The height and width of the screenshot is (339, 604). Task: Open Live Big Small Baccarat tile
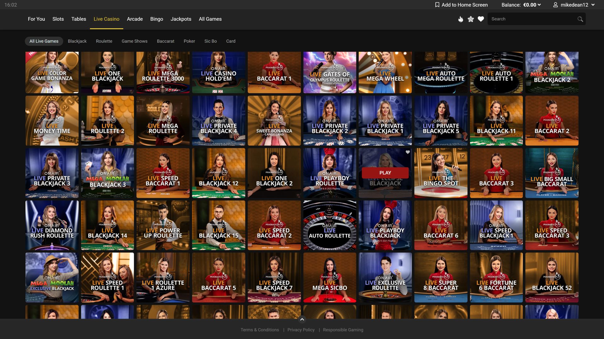(552, 173)
